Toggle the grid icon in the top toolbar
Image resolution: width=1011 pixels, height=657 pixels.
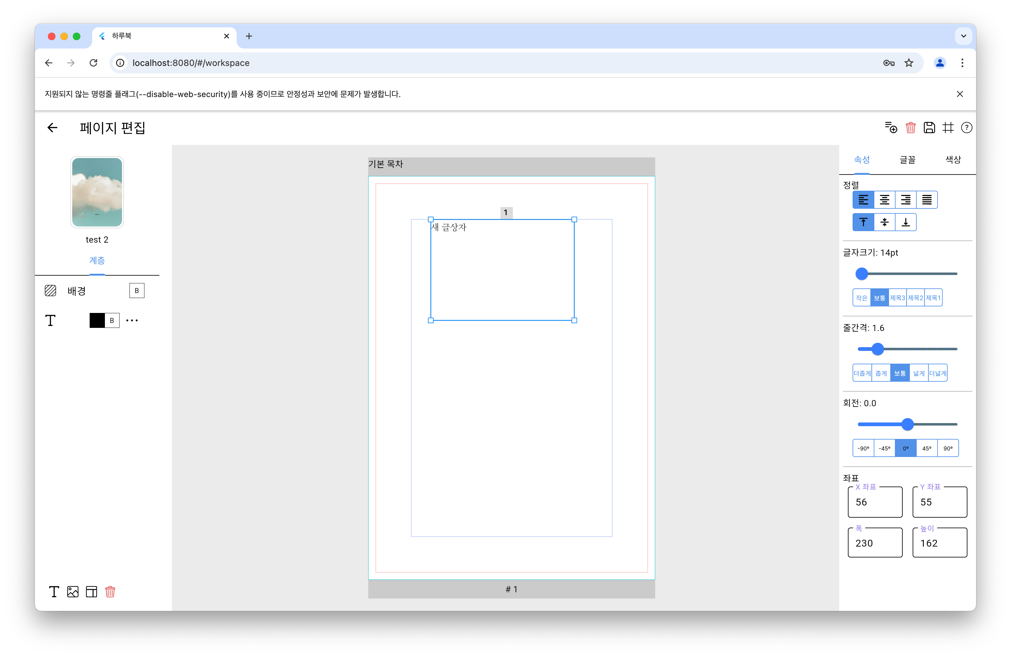coord(948,128)
